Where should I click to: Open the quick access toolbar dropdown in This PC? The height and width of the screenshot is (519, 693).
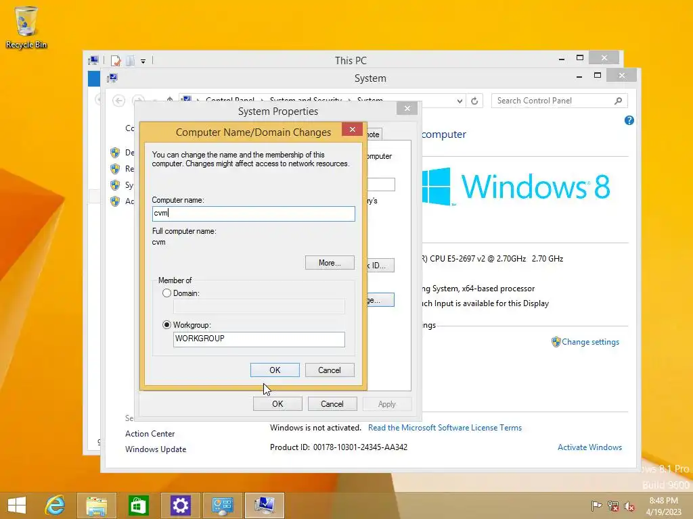tap(143, 61)
